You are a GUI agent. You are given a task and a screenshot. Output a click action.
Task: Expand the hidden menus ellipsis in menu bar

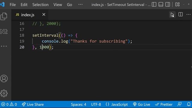point(80,4)
